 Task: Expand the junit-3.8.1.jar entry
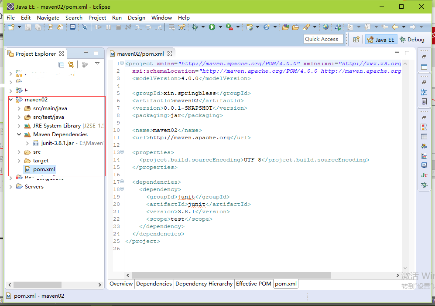pos(27,143)
